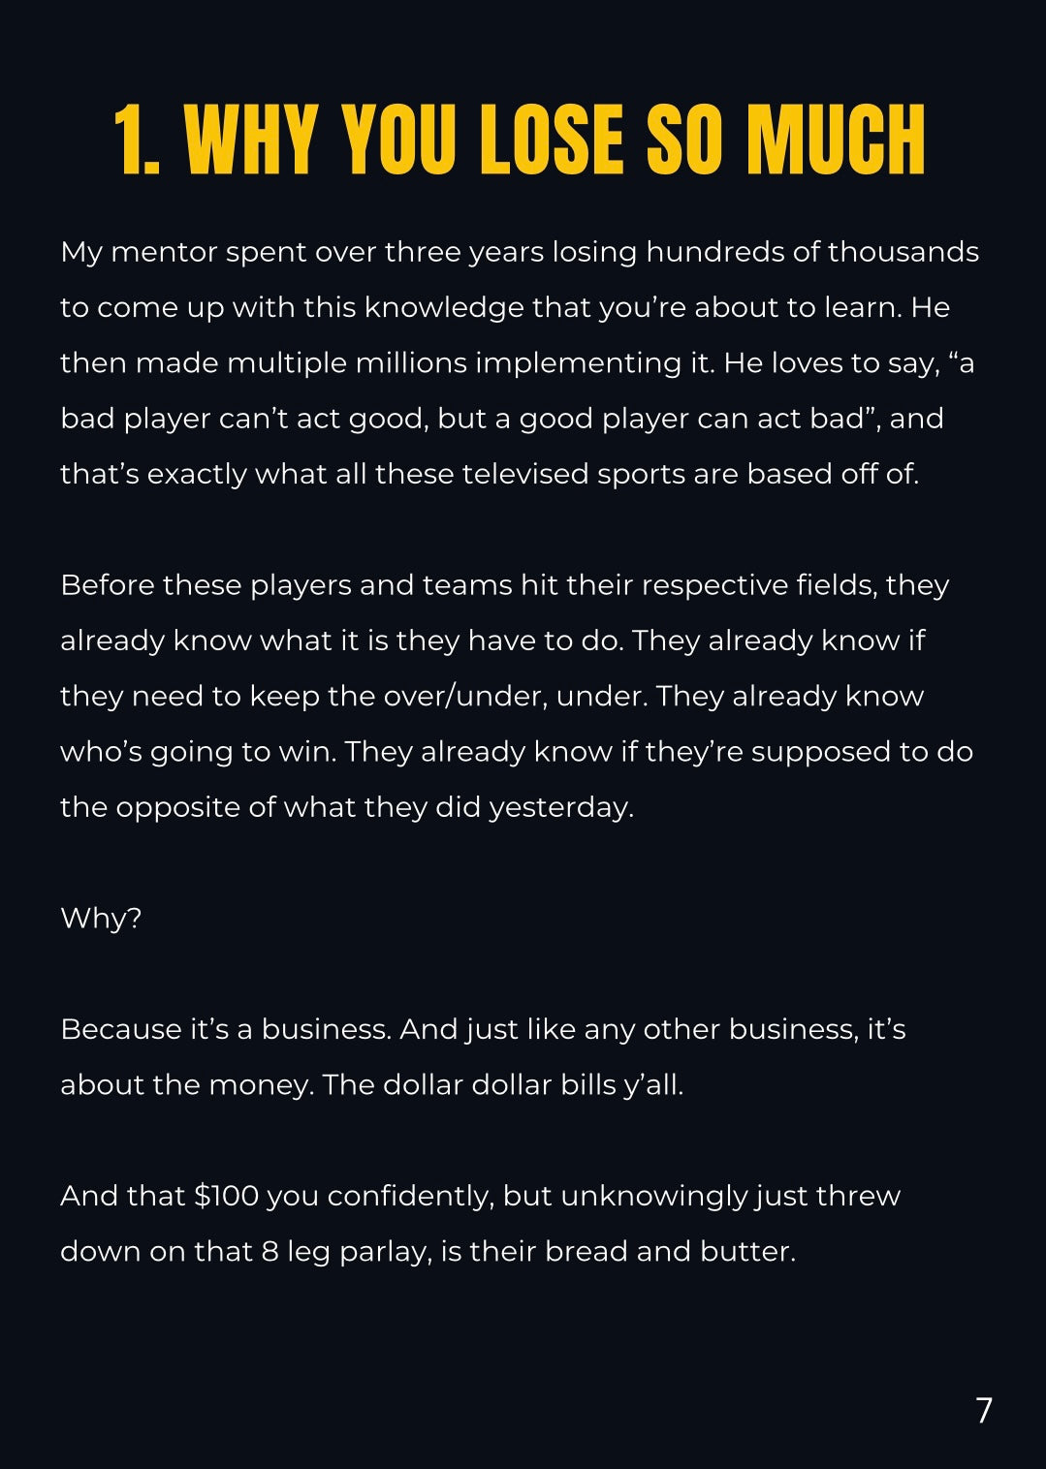Click the page number 7

coord(984,1410)
